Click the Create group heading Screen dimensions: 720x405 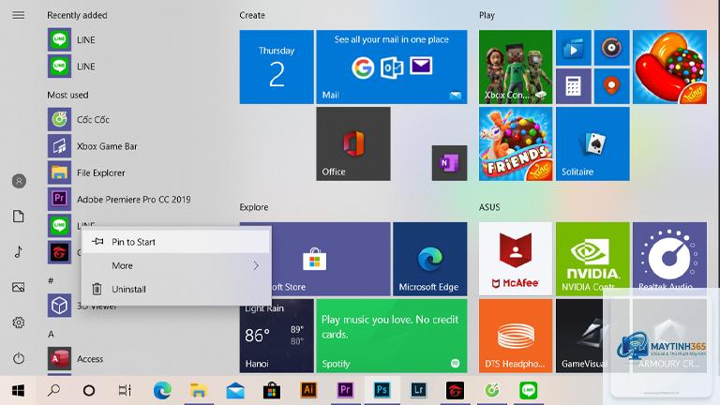(x=252, y=15)
